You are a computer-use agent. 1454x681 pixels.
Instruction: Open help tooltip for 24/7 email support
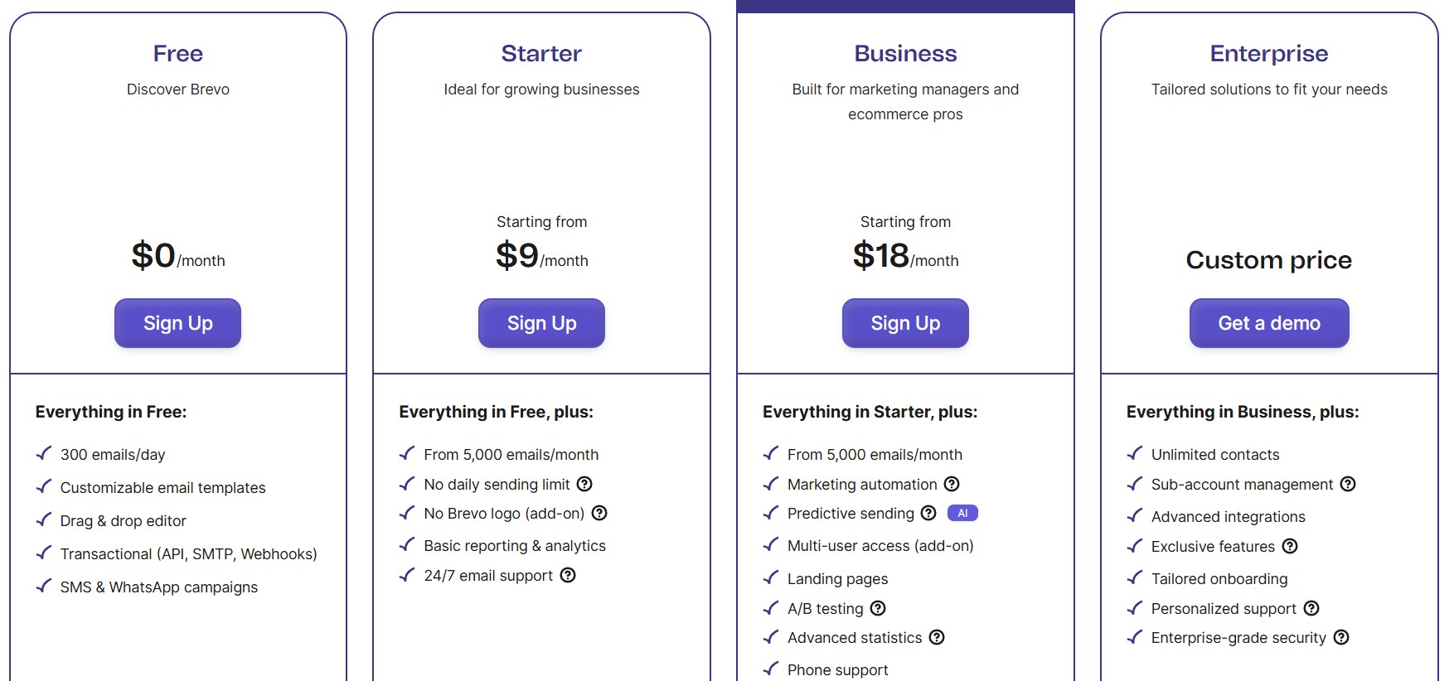coord(568,575)
